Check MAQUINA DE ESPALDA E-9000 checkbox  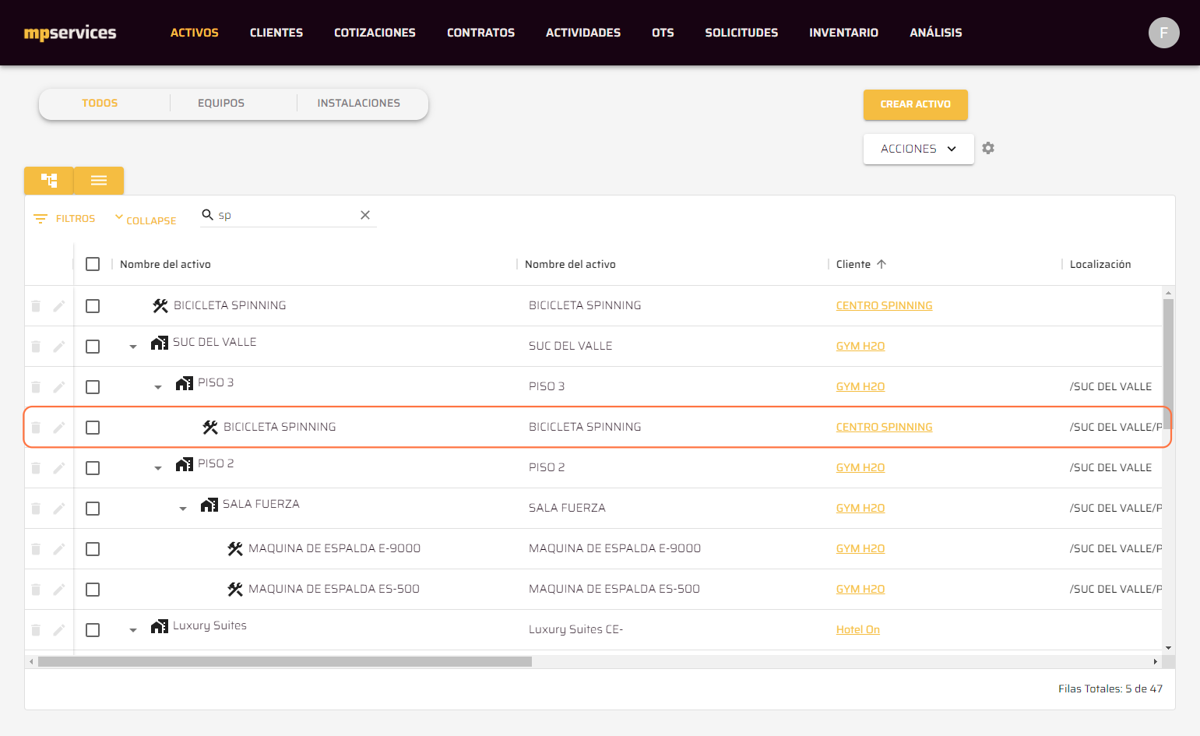pos(93,549)
